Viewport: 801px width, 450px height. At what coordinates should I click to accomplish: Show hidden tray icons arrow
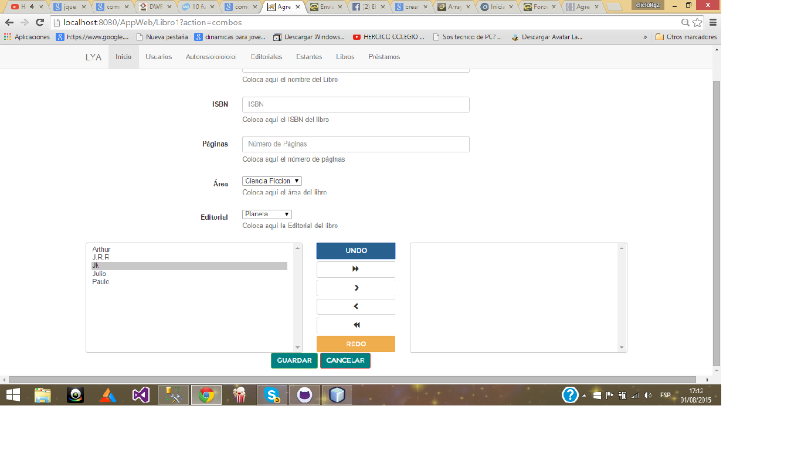pyautogui.click(x=584, y=396)
